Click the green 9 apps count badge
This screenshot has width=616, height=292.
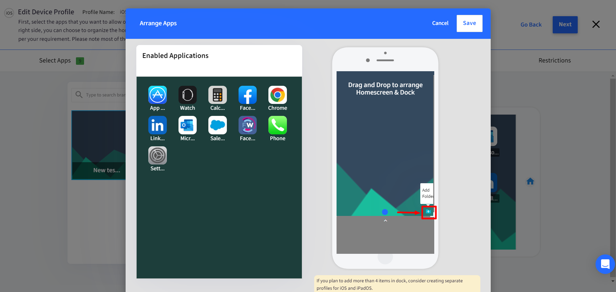(x=80, y=61)
